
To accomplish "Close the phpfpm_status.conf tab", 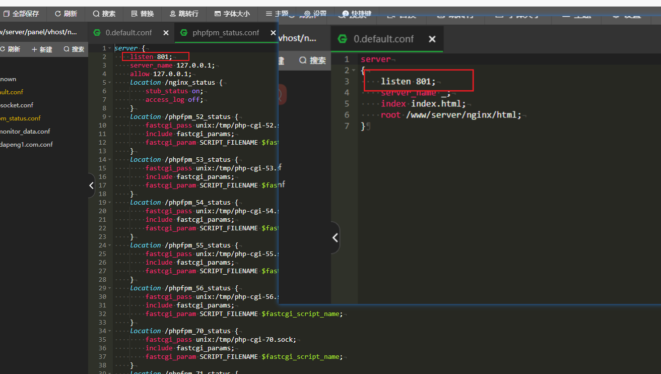I will coord(273,33).
